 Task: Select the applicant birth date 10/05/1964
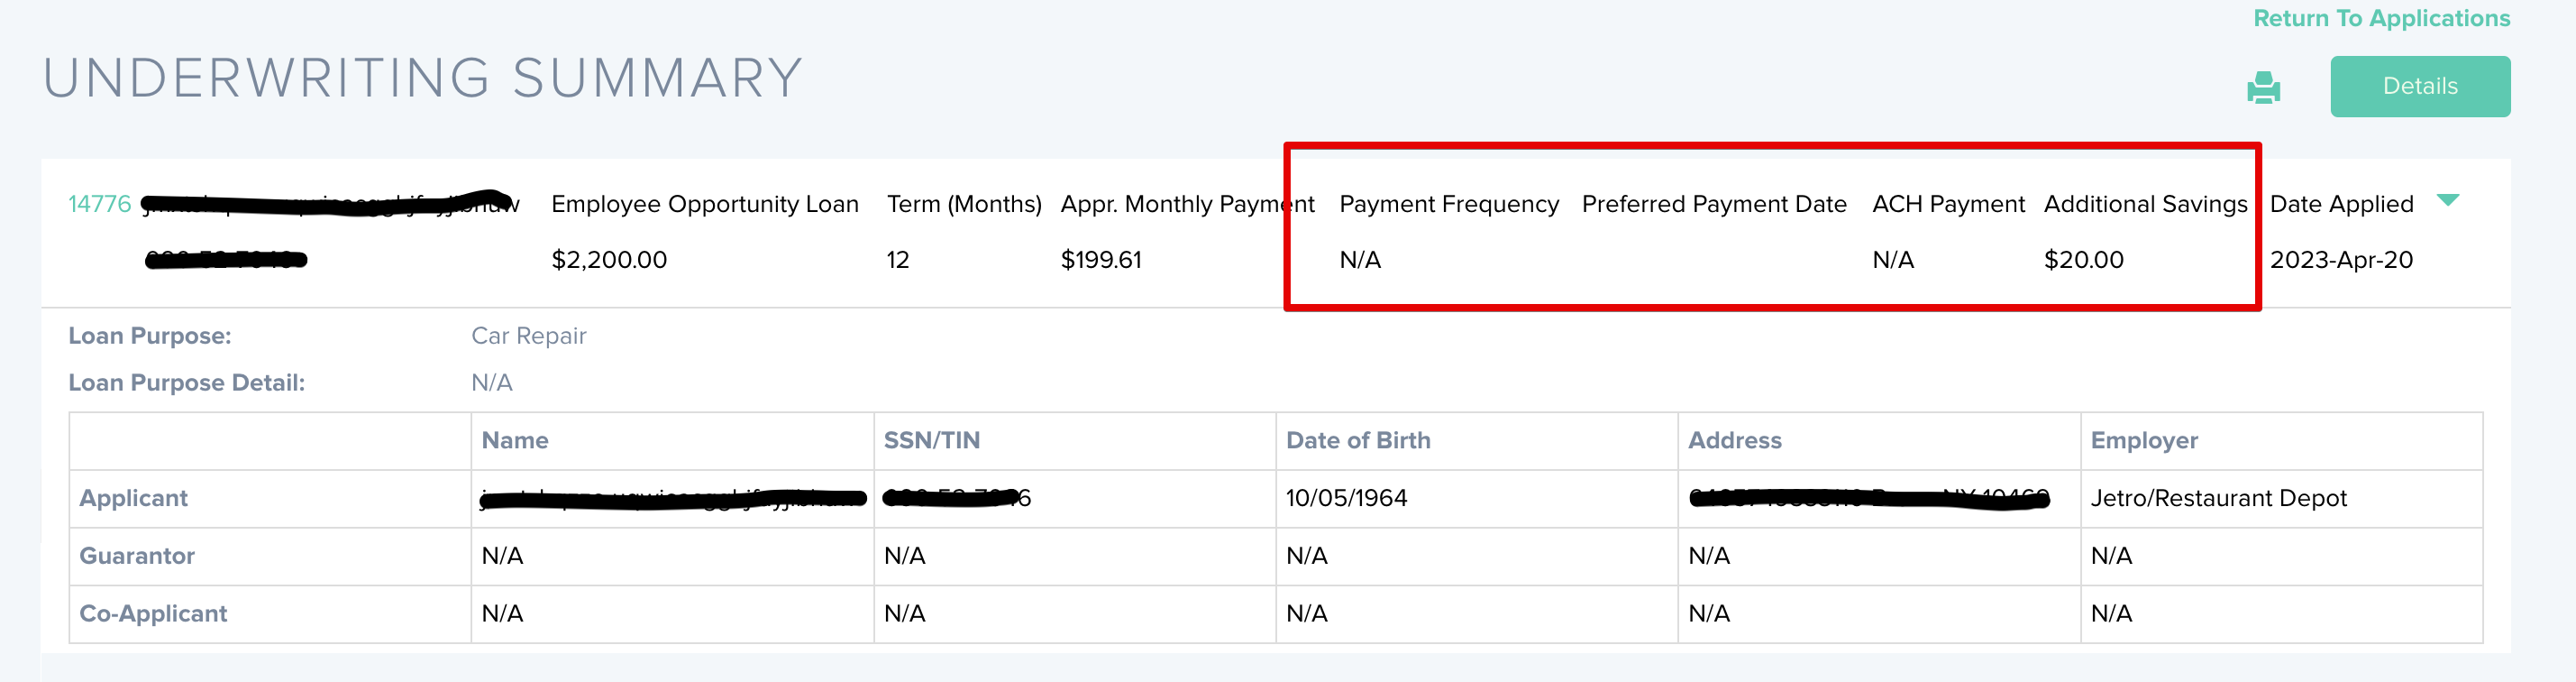tap(1345, 499)
